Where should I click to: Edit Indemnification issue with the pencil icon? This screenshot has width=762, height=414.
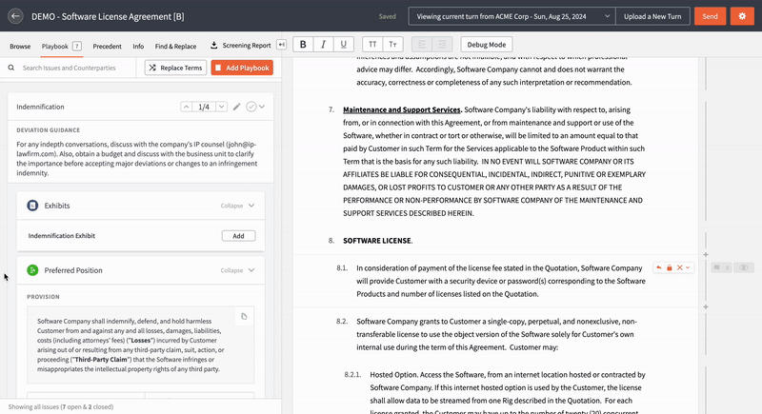click(x=236, y=107)
